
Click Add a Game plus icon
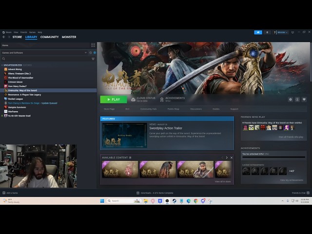[4, 193]
